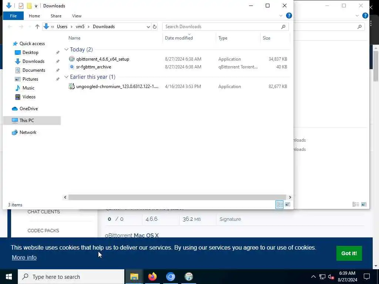Open the View ribbon tab
Screen dimensions: 379x284
(x=77, y=16)
